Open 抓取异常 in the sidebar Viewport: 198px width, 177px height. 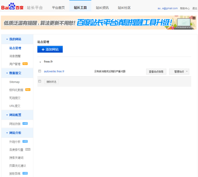point(15,174)
